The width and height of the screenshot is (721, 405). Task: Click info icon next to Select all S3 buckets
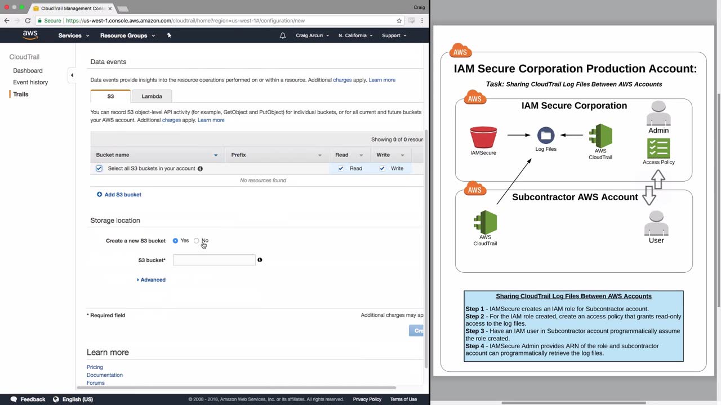[x=200, y=169]
